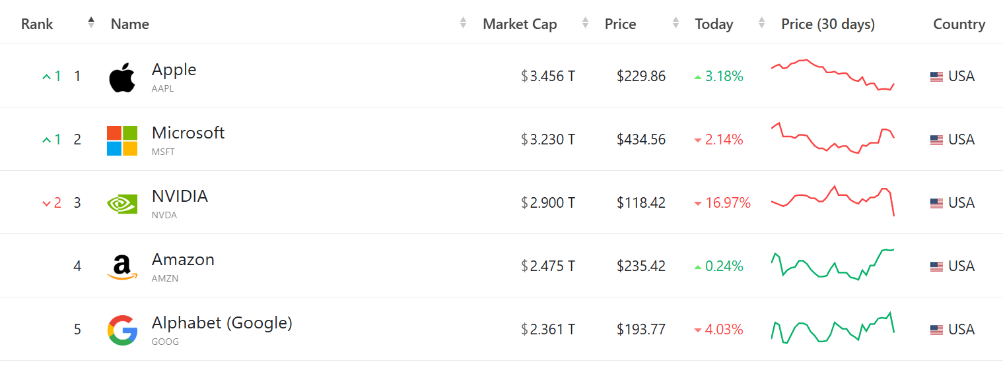Click the Apple logo icon
Image resolution: width=1003 pixels, height=366 pixels.
pos(122,78)
